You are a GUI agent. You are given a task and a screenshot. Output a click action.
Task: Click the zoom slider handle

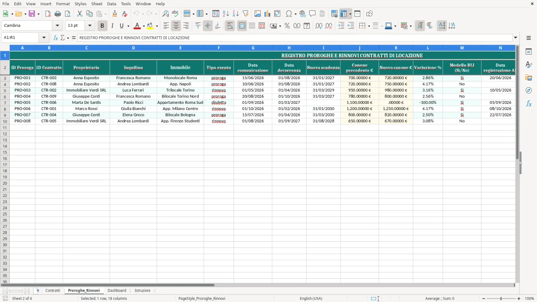point(501,298)
